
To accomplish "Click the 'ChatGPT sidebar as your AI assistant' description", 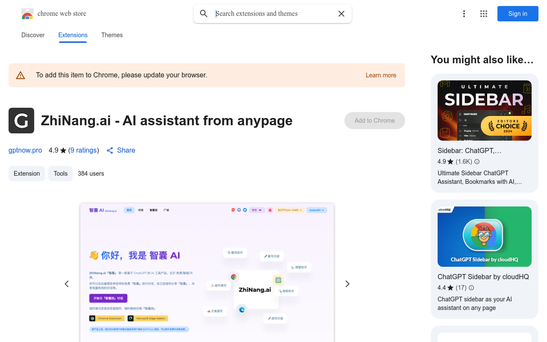I will (475, 304).
